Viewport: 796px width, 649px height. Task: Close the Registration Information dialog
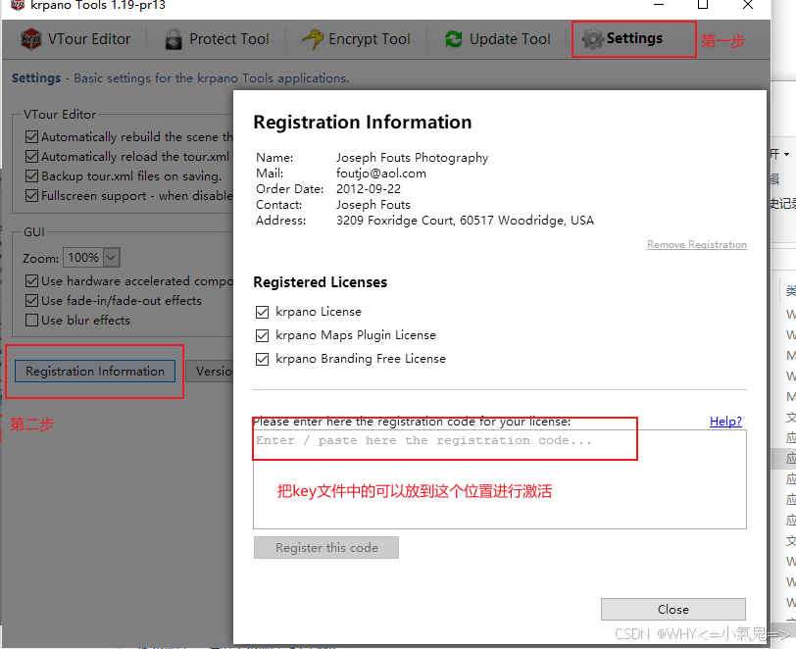(x=673, y=610)
